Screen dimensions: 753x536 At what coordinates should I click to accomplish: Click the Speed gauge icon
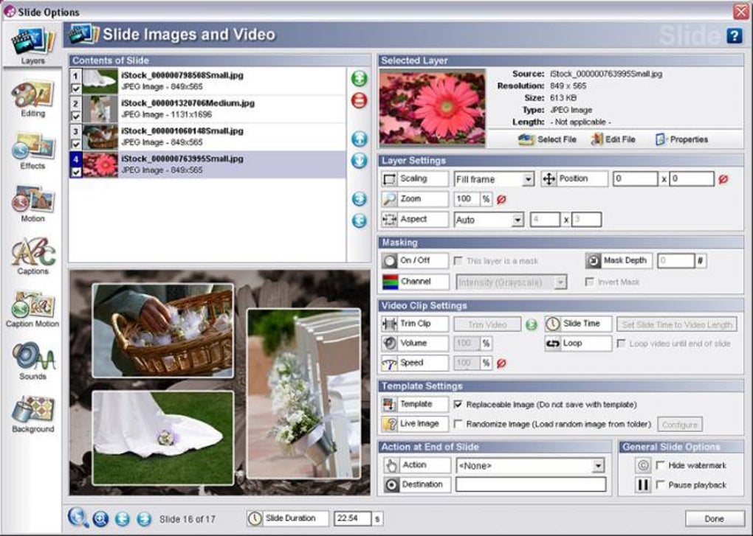tap(389, 363)
